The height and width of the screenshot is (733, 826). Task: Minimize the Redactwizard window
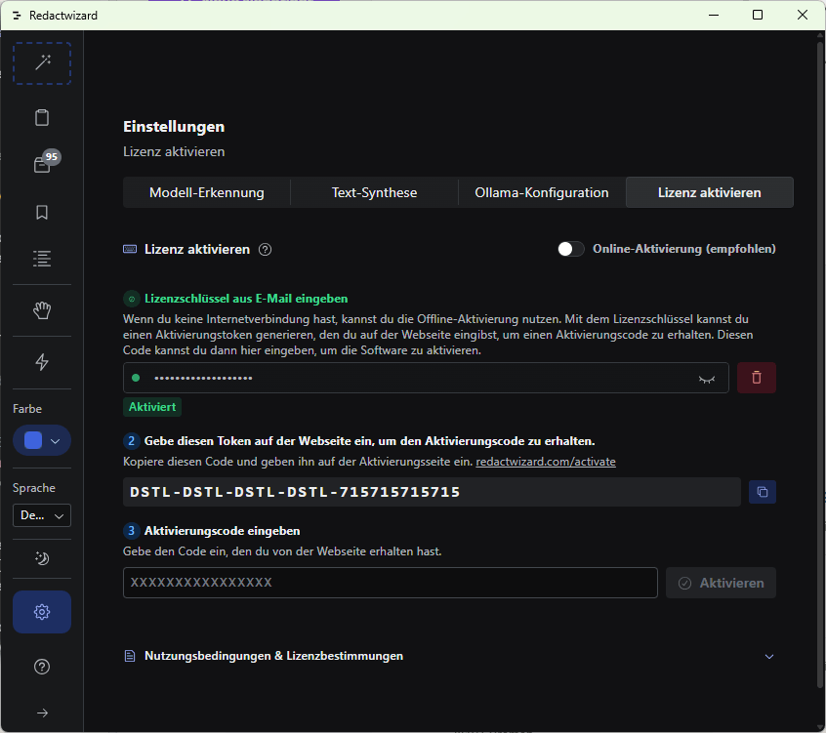click(x=714, y=15)
